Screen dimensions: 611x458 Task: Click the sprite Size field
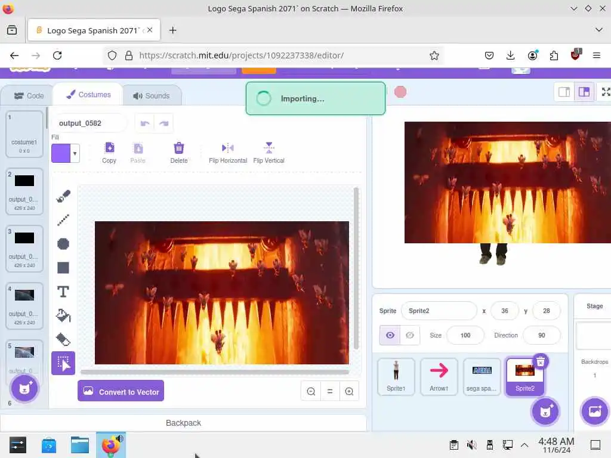(465, 335)
